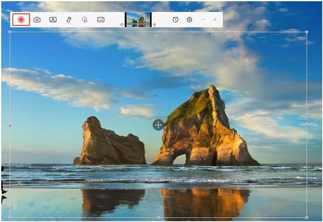Click the top-right corner selection handle
323x222 pixels.
tap(307, 32)
